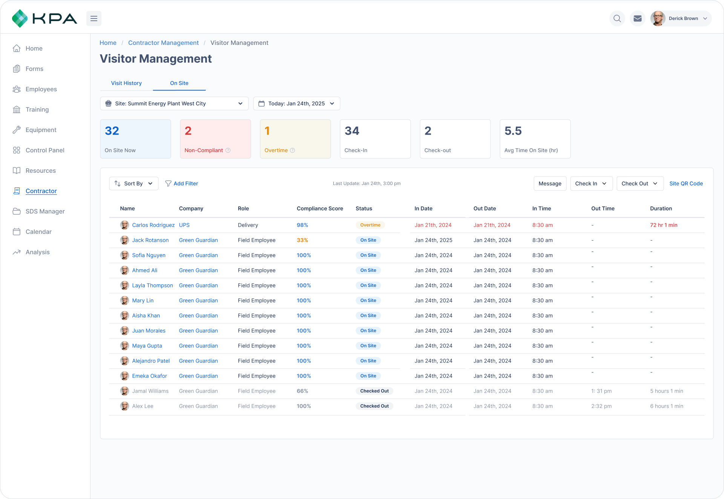The image size is (724, 499).
Task: Click the Equipment wrench icon in sidebar
Action: tap(17, 130)
